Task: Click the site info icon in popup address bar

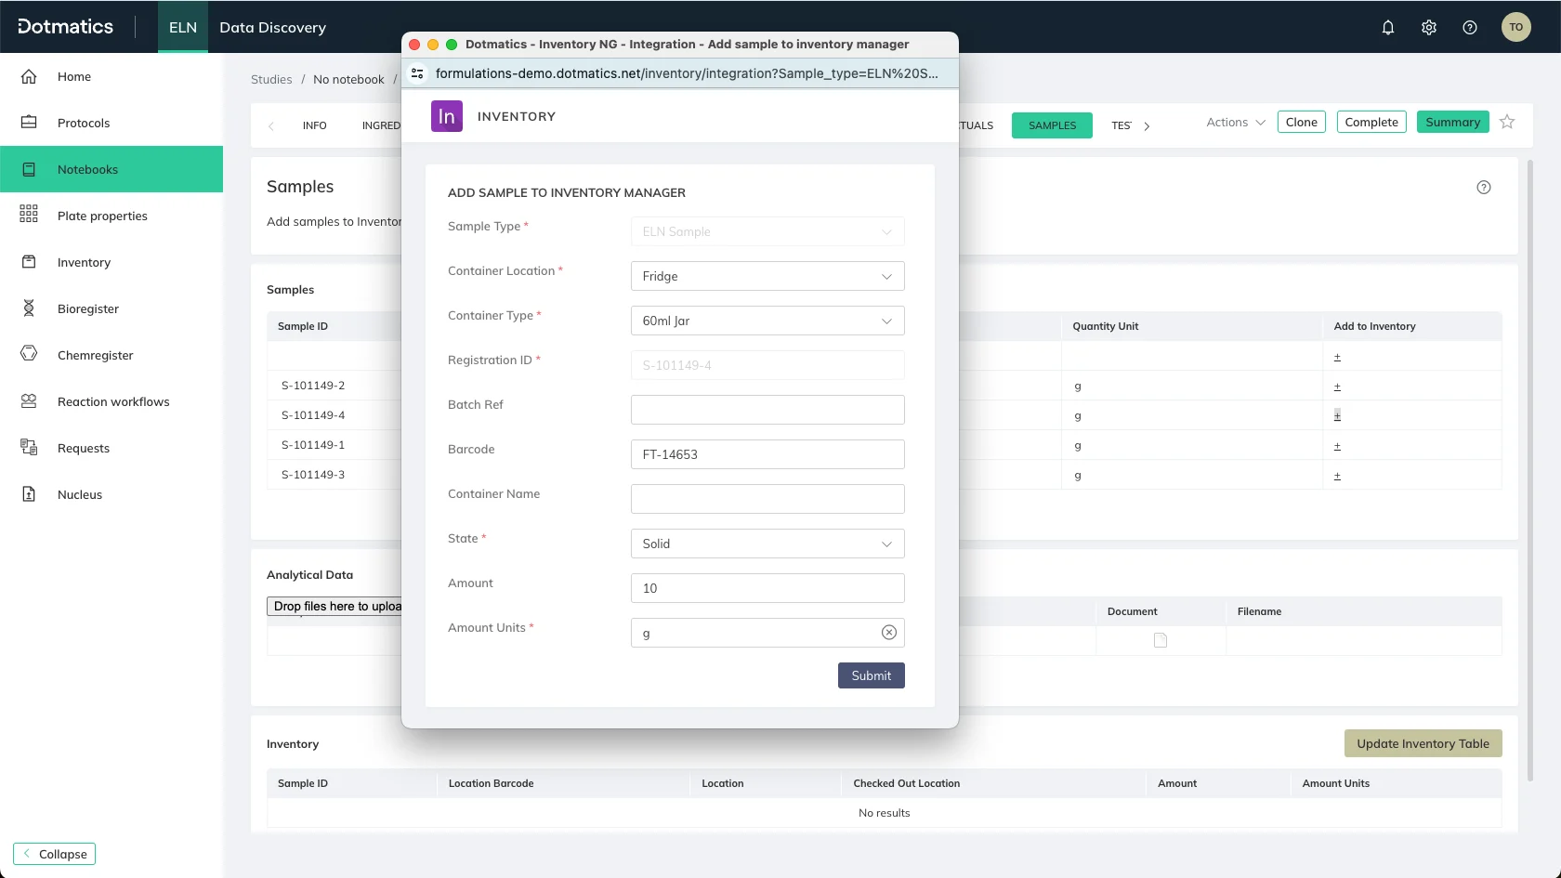Action: pos(417,73)
